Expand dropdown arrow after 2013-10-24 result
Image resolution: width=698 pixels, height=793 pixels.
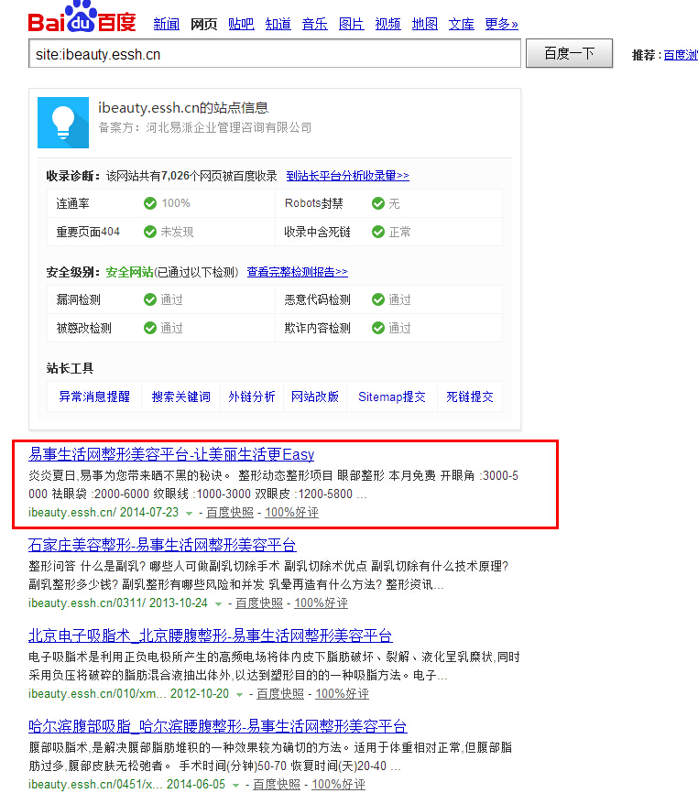coord(219,603)
